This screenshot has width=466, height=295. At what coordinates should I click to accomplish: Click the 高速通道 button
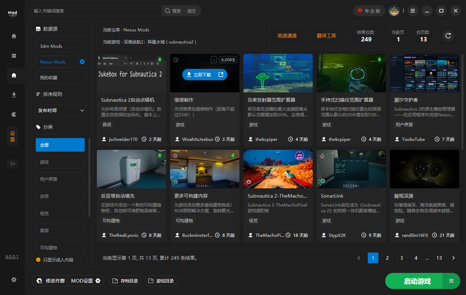click(287, 36)
